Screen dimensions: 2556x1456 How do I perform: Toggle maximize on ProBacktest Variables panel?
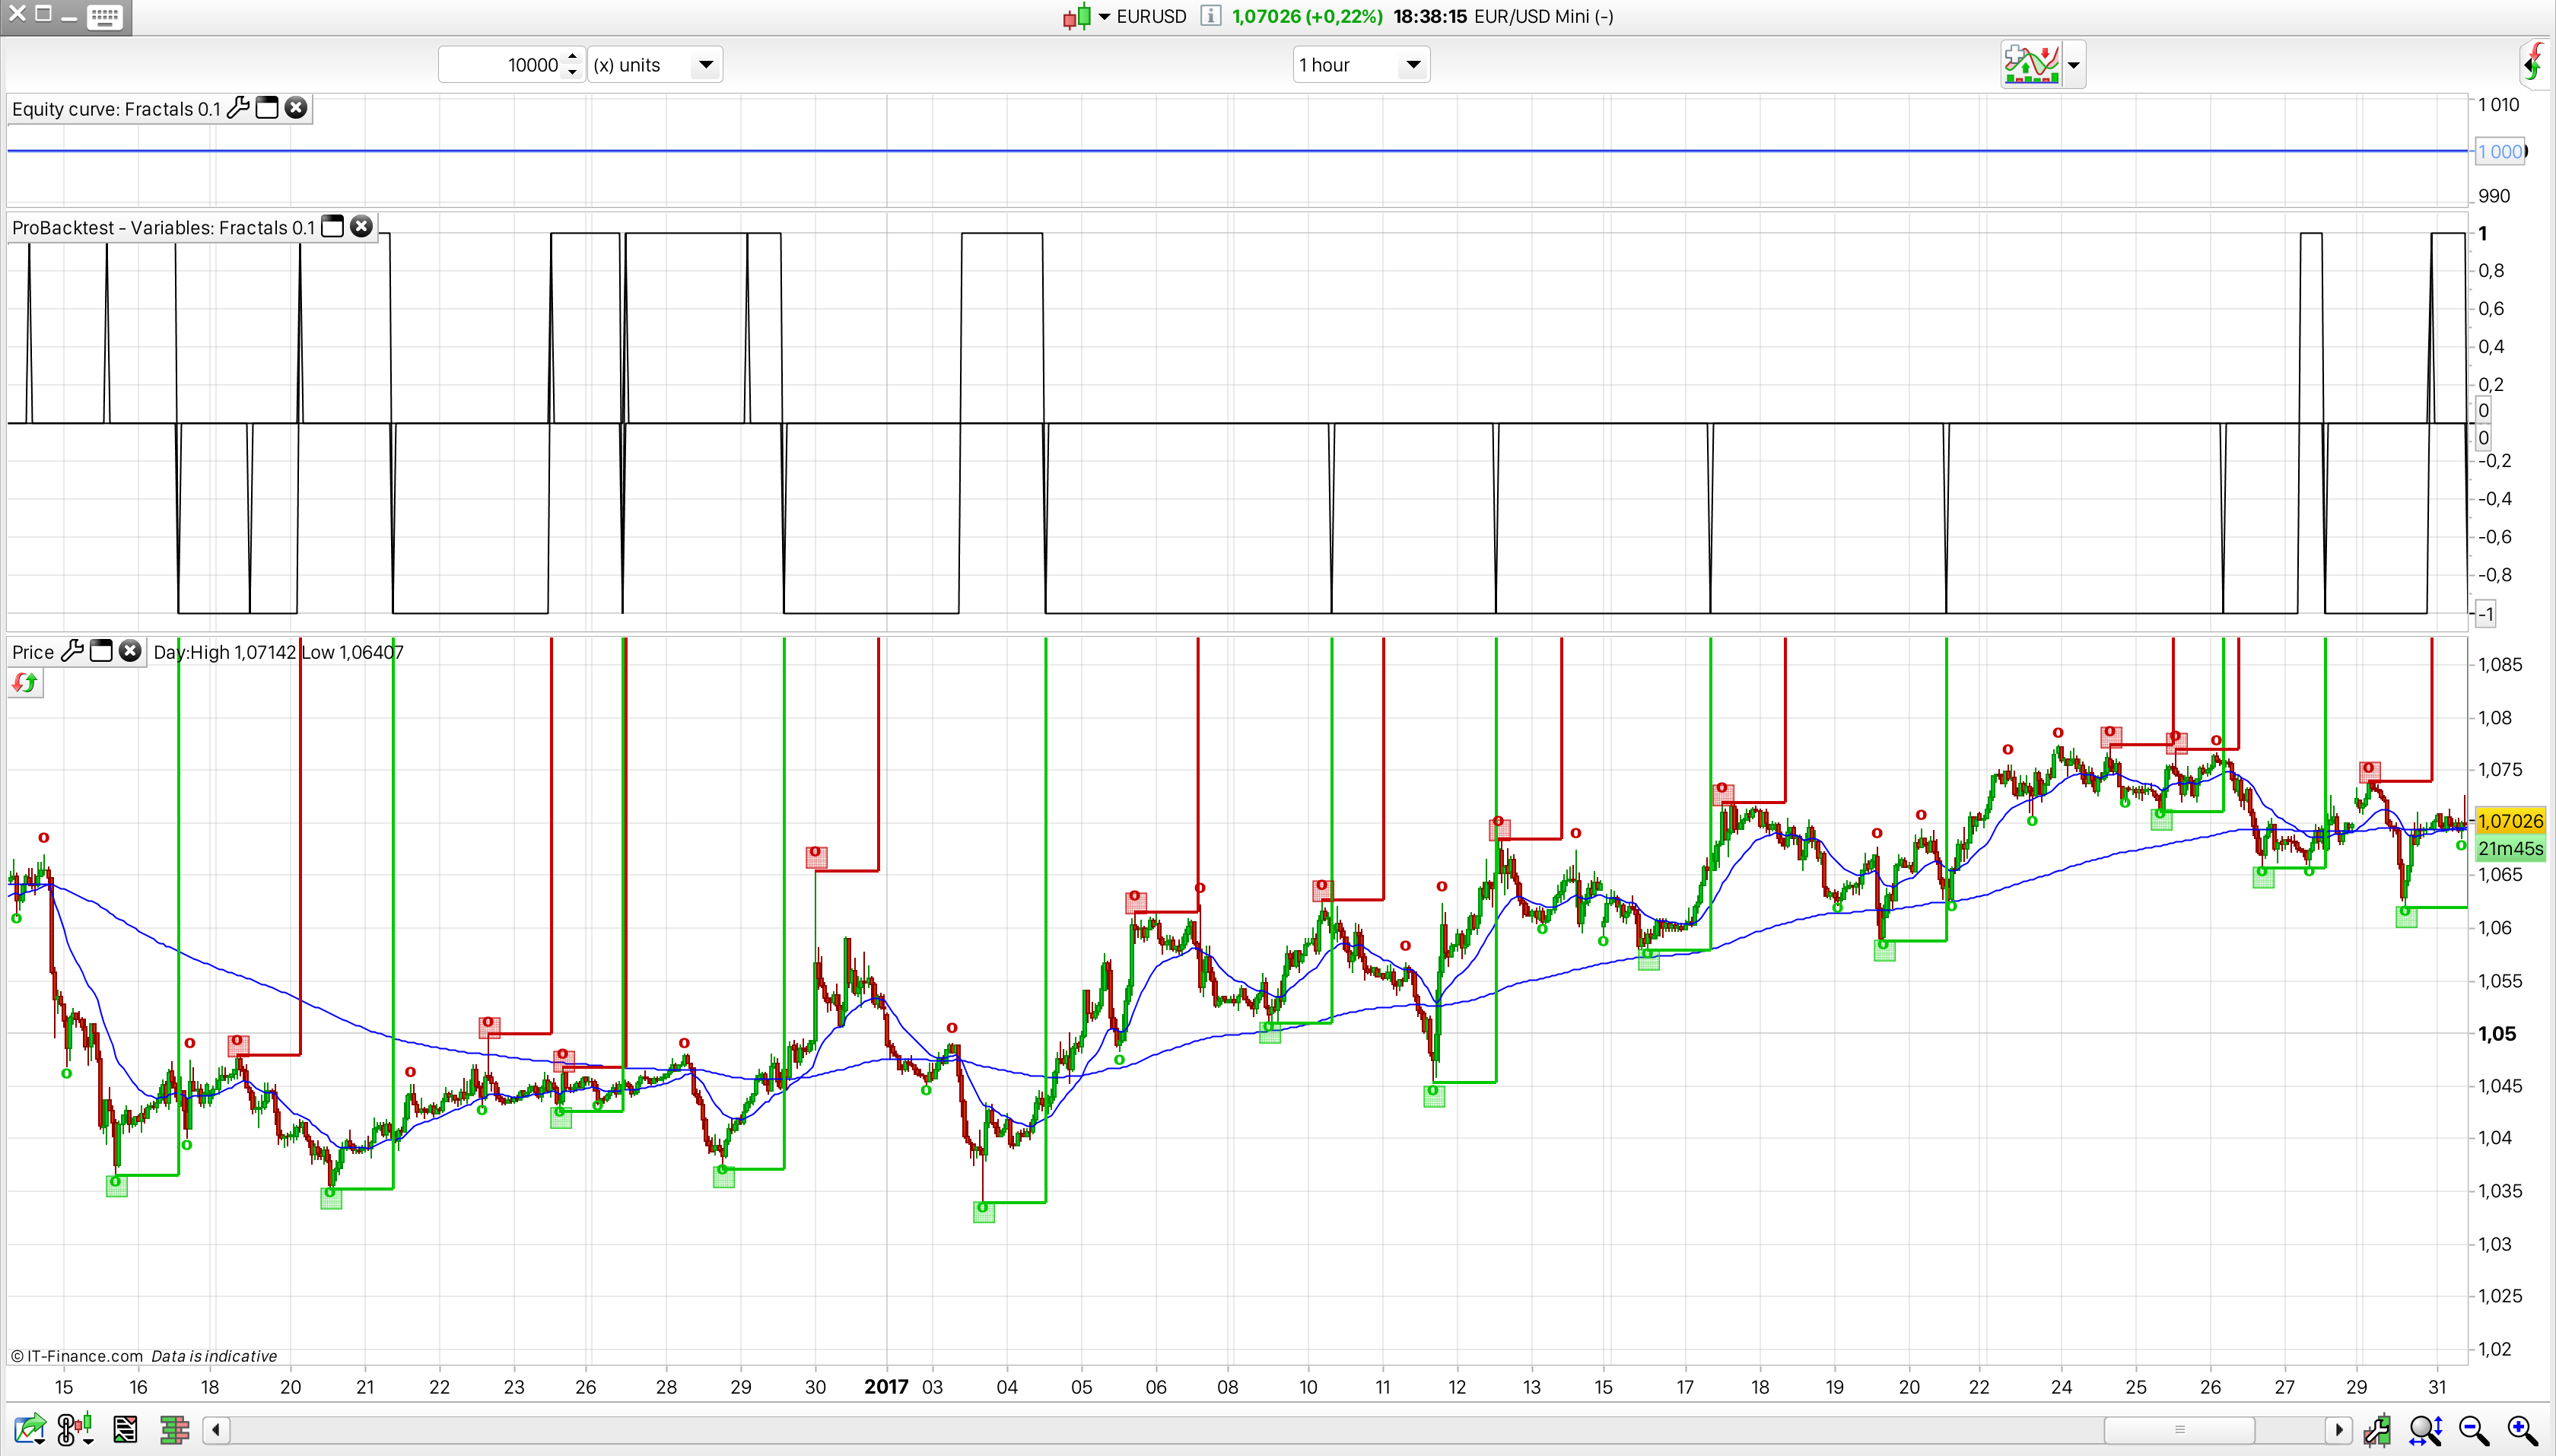click(x=333, y=227)
